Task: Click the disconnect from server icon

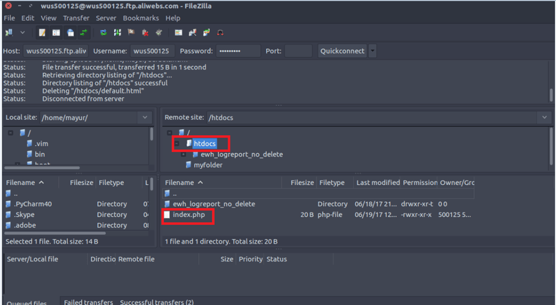Action: 145,32
